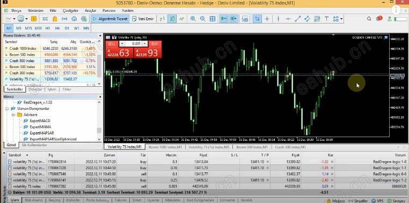Viewport: 409px width, 203px height.
Task: Switch chart to bar chart style
Action: tap(163, 19)
